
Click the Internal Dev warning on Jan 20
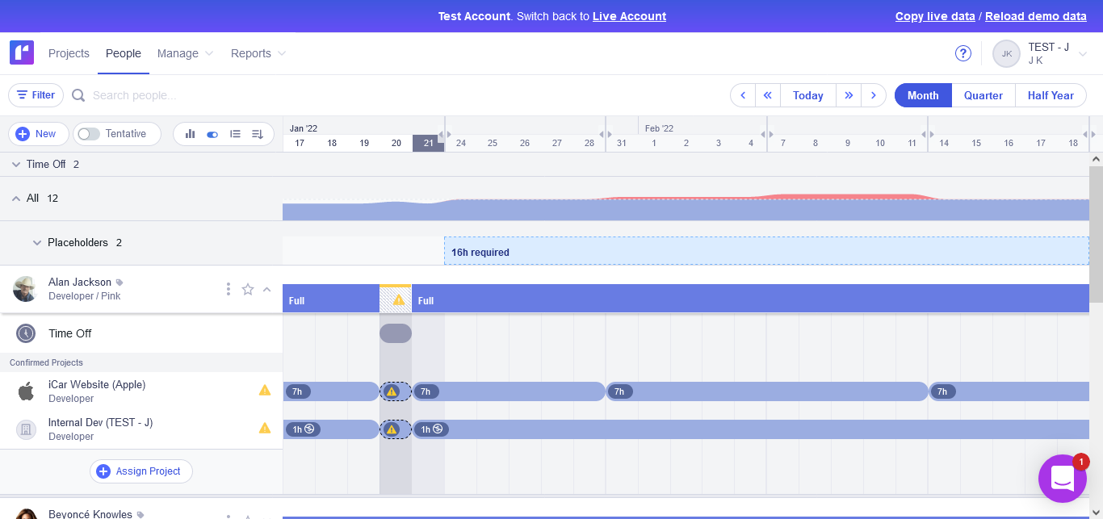pos(392,429)
